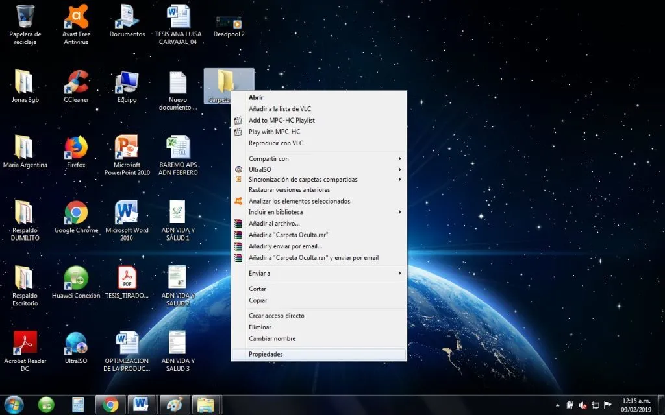Start Mozilla Firefox
This screenshot has width=665, height=415.
click(76, 148)
